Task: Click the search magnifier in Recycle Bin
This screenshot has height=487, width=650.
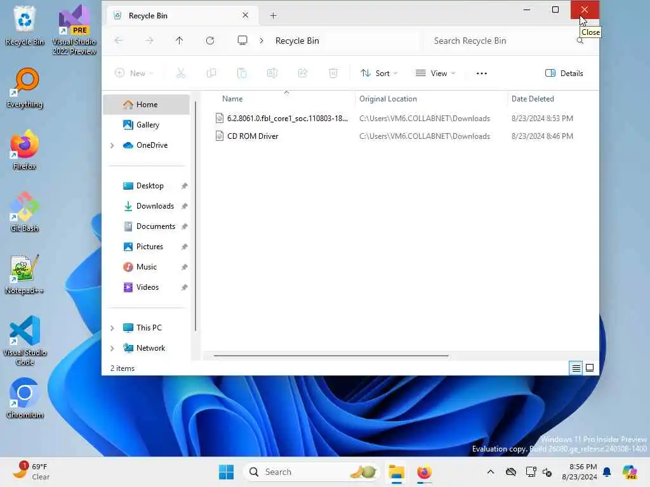Action: [x=580, y=41]
